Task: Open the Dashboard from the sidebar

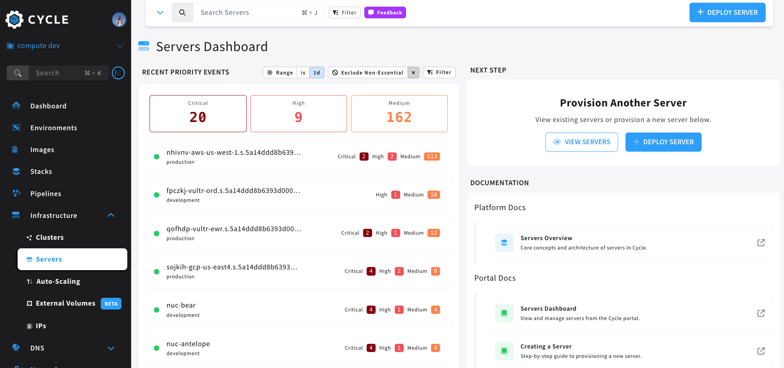Action: click(x=48, y=106)
